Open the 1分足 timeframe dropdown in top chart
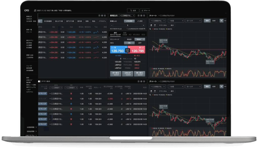This screenshot has height=150, width=259. pyautogui.click(x=175, y=21)
